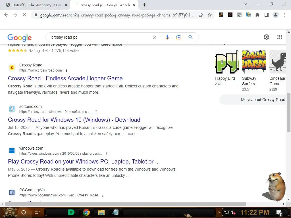Toggle the Chrome side panel icon

coord(267,15)
